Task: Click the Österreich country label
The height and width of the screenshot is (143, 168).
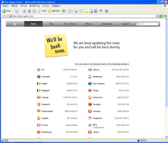Action: pyautogui.click(x=98, y=97)
